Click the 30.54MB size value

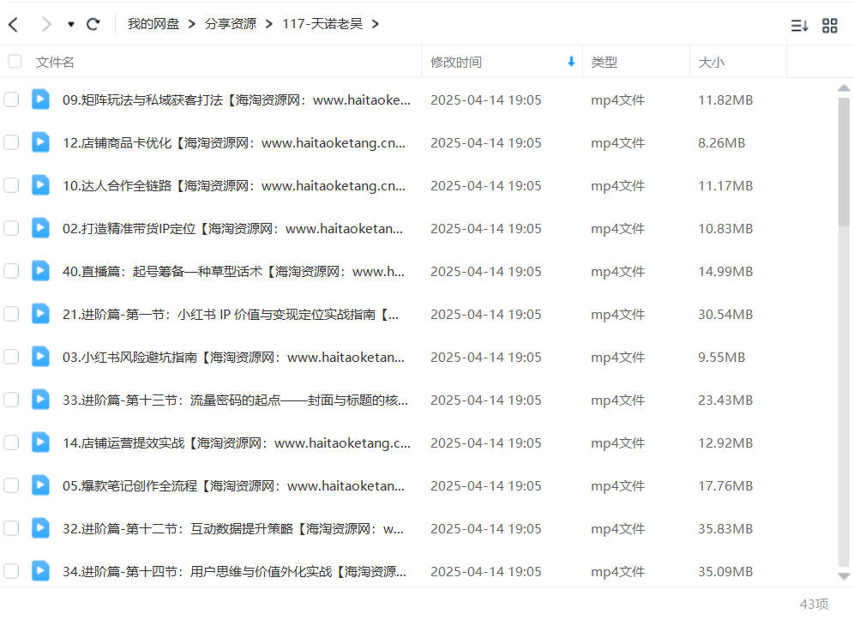pos(725,315)
